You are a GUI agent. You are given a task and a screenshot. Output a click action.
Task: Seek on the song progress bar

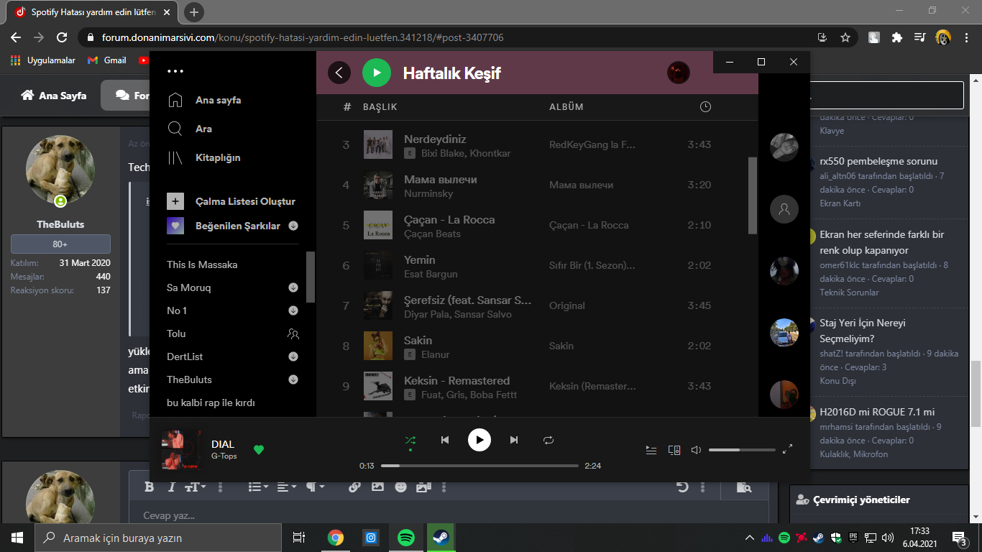[479, 466]
